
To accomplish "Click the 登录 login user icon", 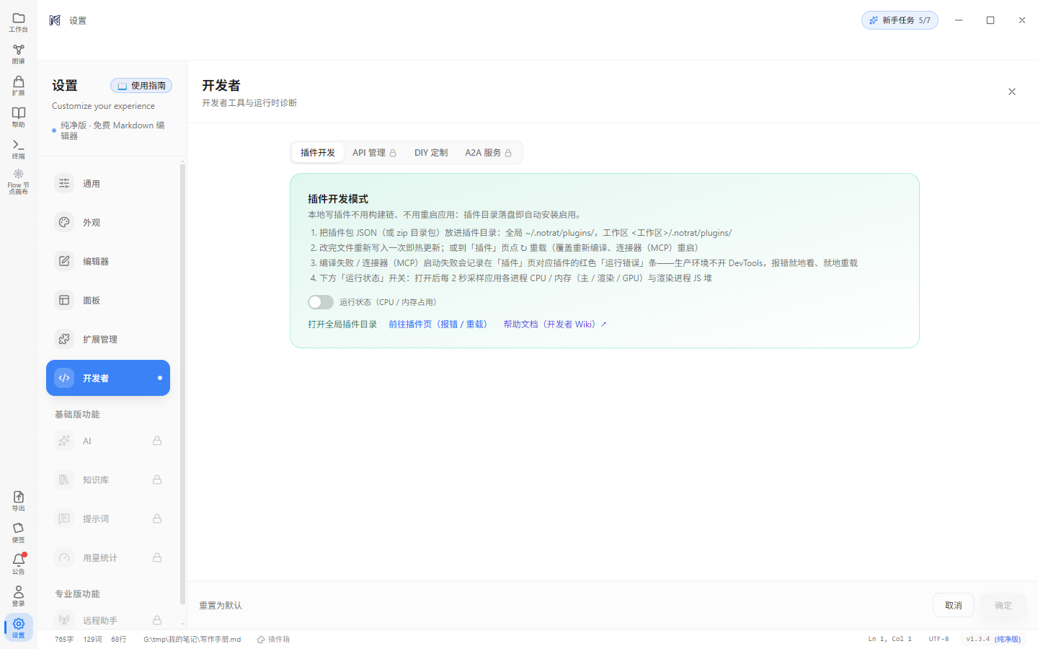I will 19,596.
